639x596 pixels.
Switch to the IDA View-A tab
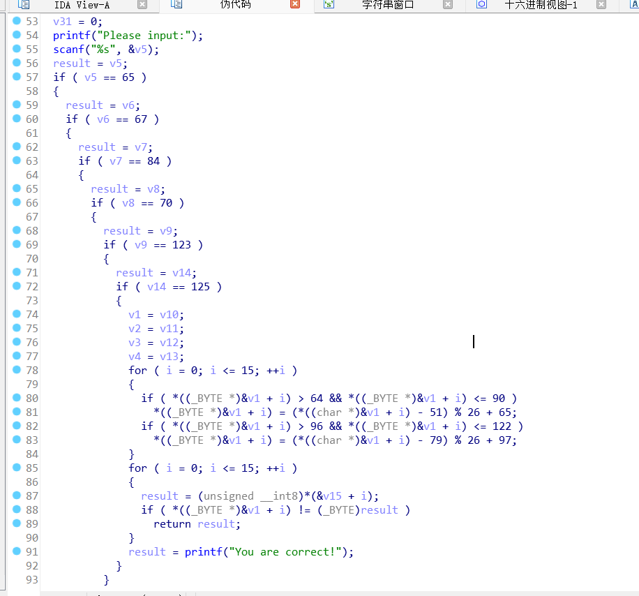pyautogui.click(x=82, y=5)
